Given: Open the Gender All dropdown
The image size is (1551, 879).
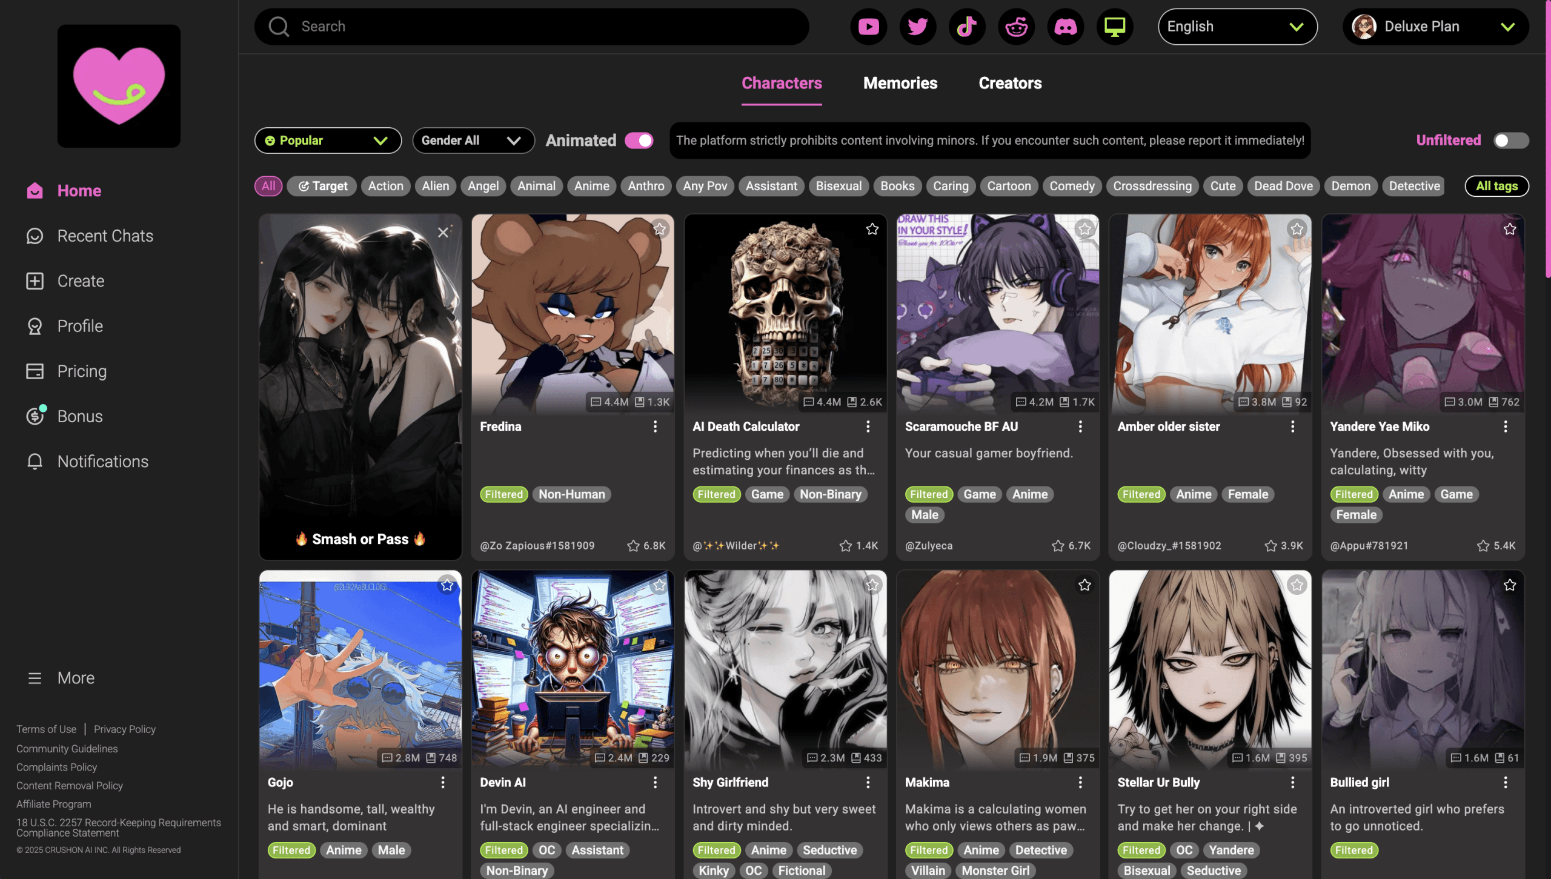Looking at the screenshot, I should 473,141.
